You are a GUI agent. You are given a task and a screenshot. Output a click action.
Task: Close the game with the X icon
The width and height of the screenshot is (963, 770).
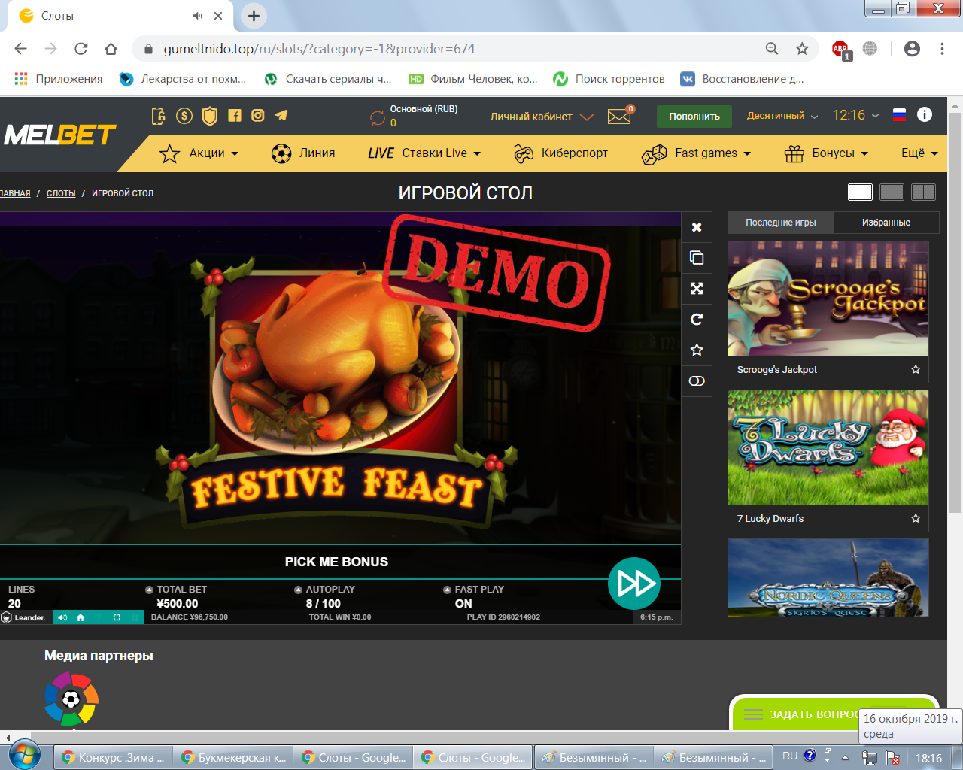pyautogui.click(x=697, y=227)
